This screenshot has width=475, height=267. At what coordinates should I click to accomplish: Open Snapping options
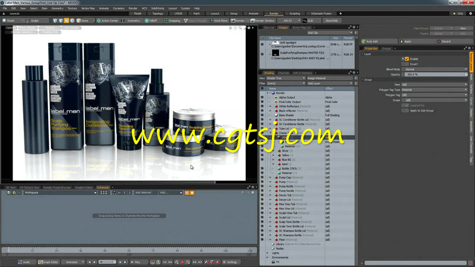pos(172,21)
